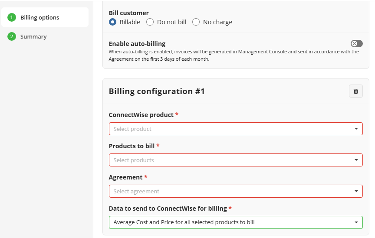Click the Select agreement placeholder text
Viewport: 375px width, 238px height.
136,192
